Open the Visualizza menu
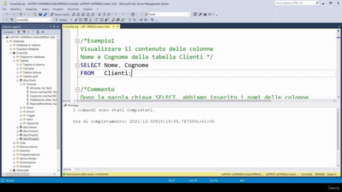Screen dimensions: 342x192 coord(31,9)
